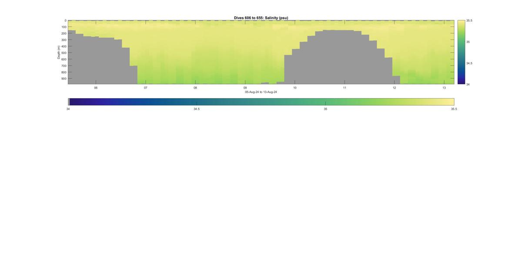Click the depth tick label "900"
The height and width of the screenshot is (270, 522).
coord(64,79)
